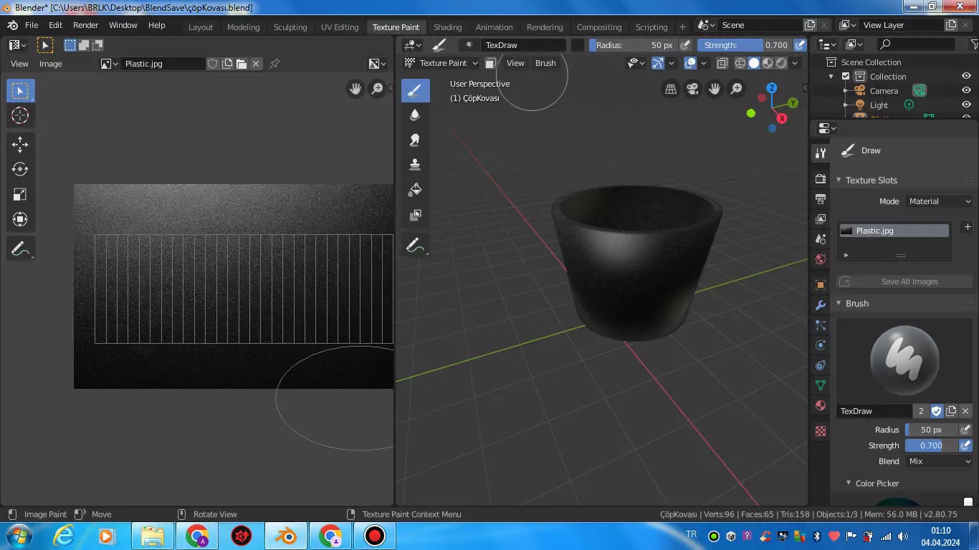Uncheck the Collection checkbox in outliner
Image resolution: width=979 pixels, height=550 pixels.
pos(846,77)
